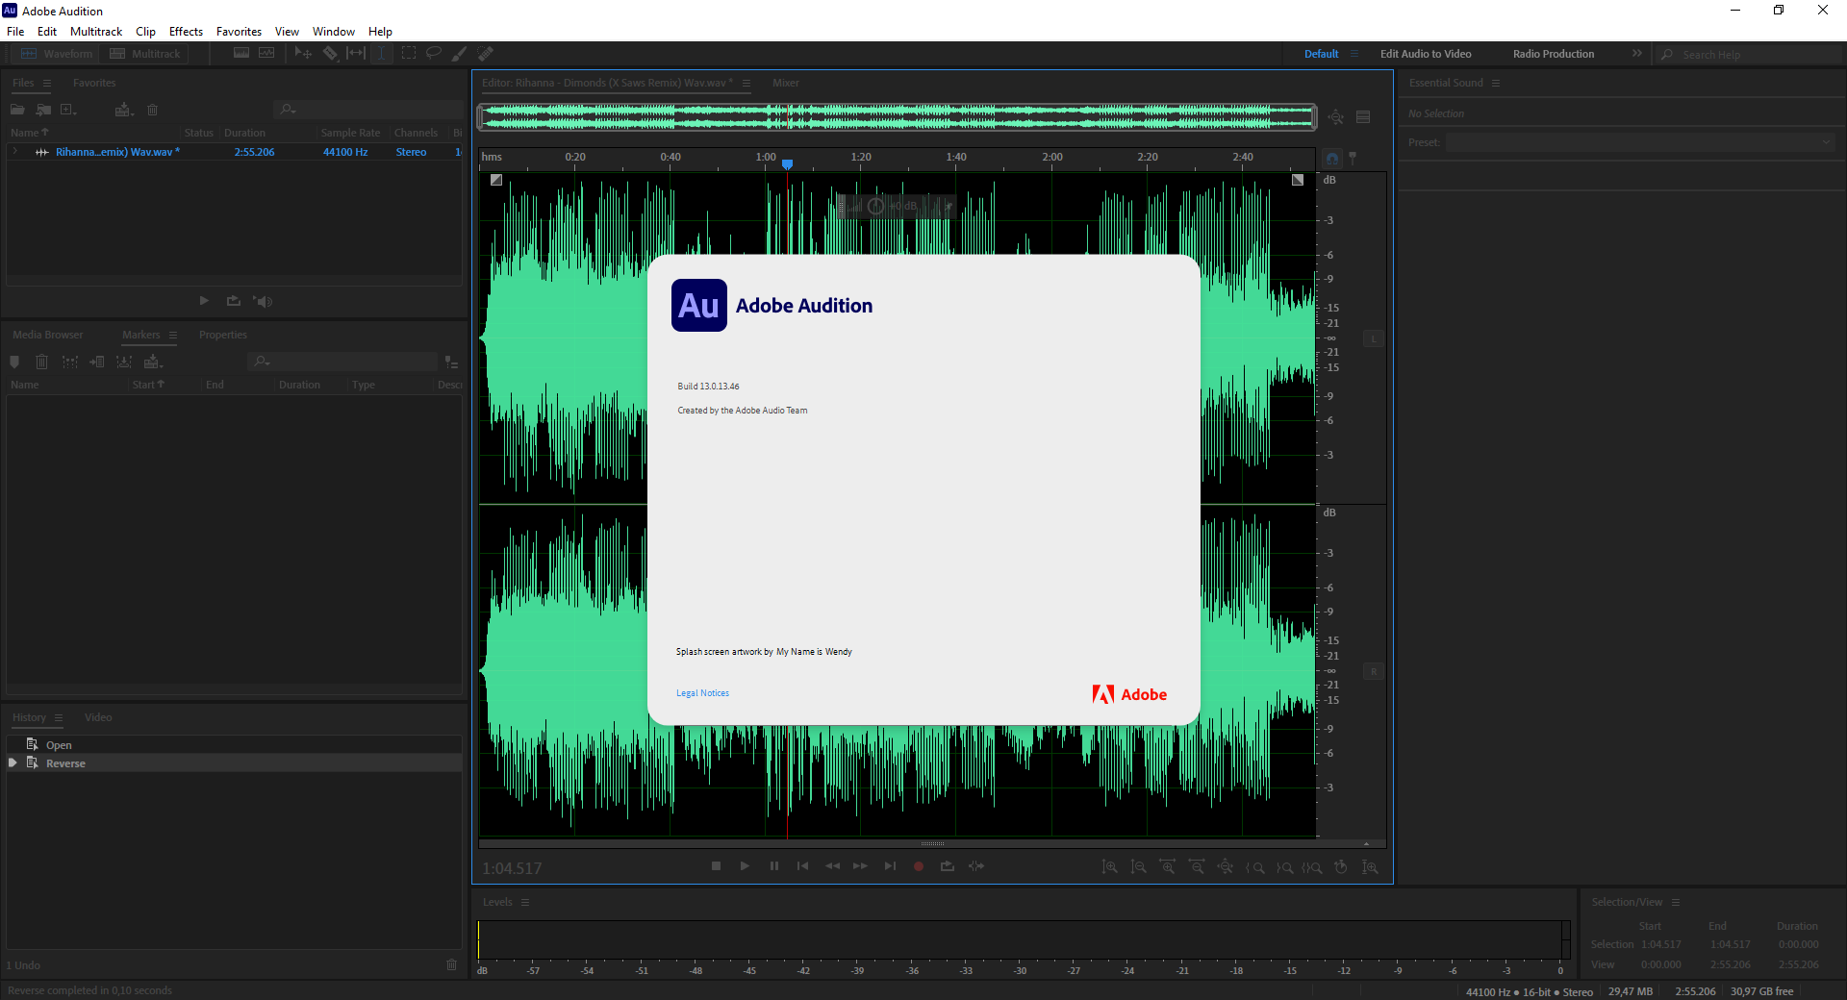Click the Import File icon in Files panel

tap(43, 110)
